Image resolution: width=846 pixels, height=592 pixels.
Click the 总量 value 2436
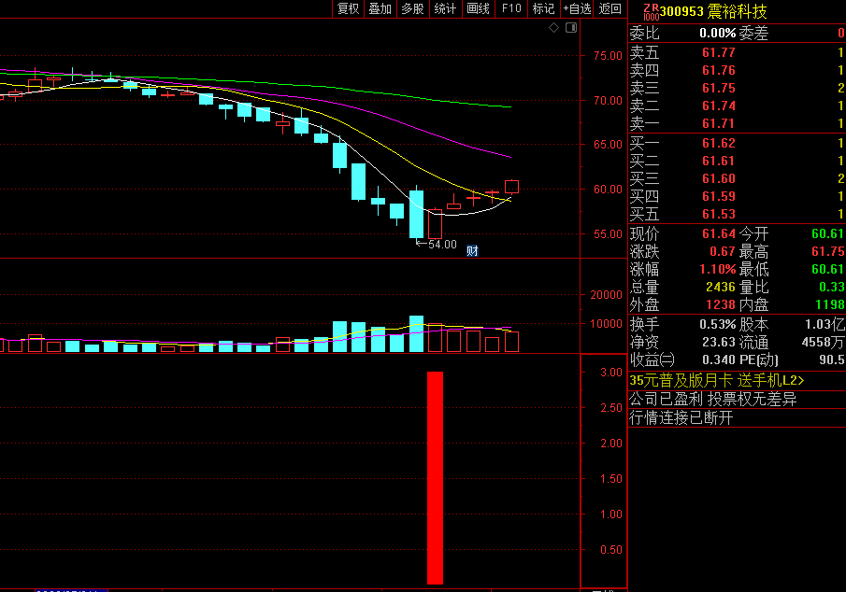point(721,287)
